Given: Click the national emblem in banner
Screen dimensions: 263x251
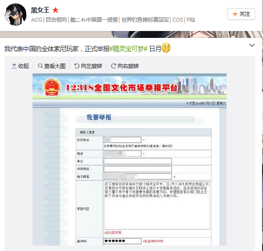Looking at the screenshot, I should (52, 87).
